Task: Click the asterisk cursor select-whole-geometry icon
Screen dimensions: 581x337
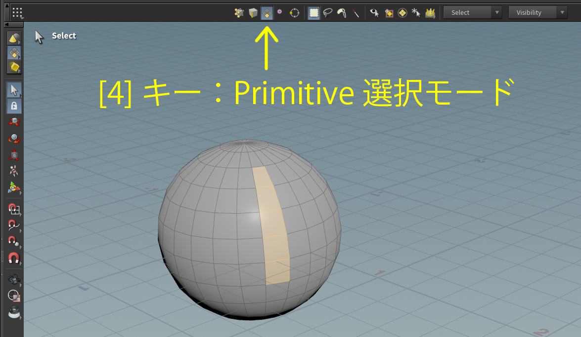Action: [x=416, y=13]
